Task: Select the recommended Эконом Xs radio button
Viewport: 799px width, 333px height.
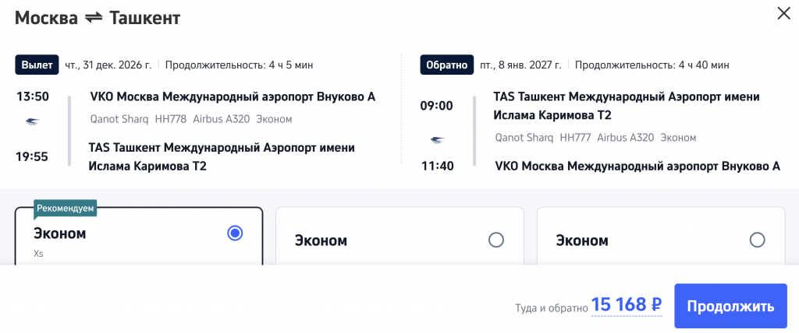Action: click(x=235, y=233)
